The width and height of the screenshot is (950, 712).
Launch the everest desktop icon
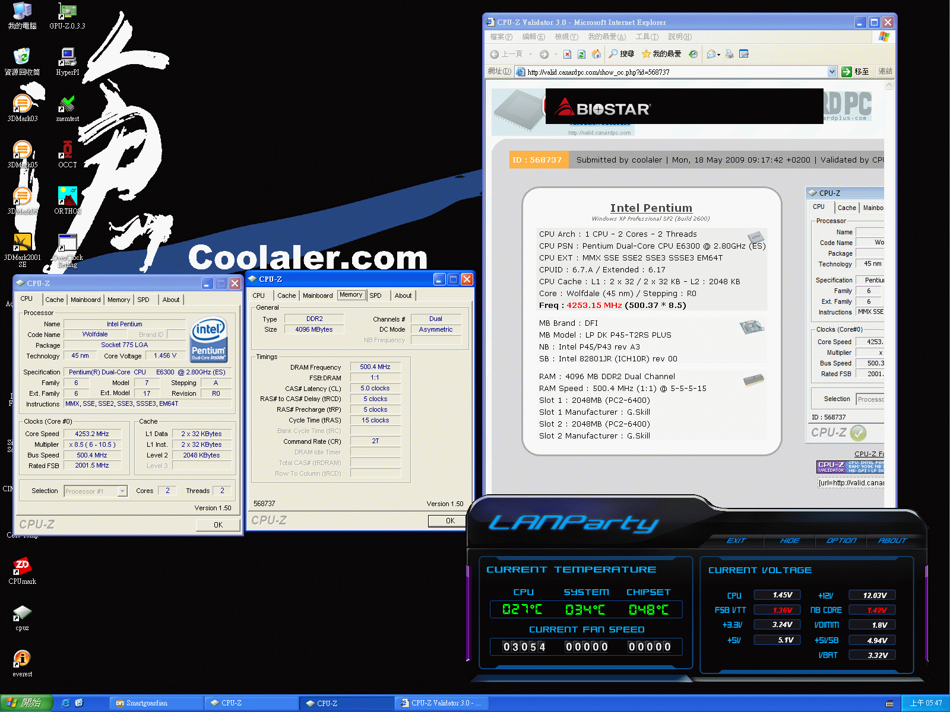23,663
